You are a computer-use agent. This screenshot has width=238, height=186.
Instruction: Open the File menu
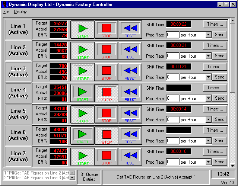click(x=6, y=12)
